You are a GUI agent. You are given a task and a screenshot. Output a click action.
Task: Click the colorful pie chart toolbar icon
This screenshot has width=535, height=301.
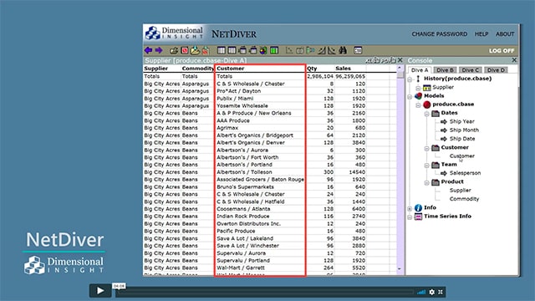click(263, 50)
